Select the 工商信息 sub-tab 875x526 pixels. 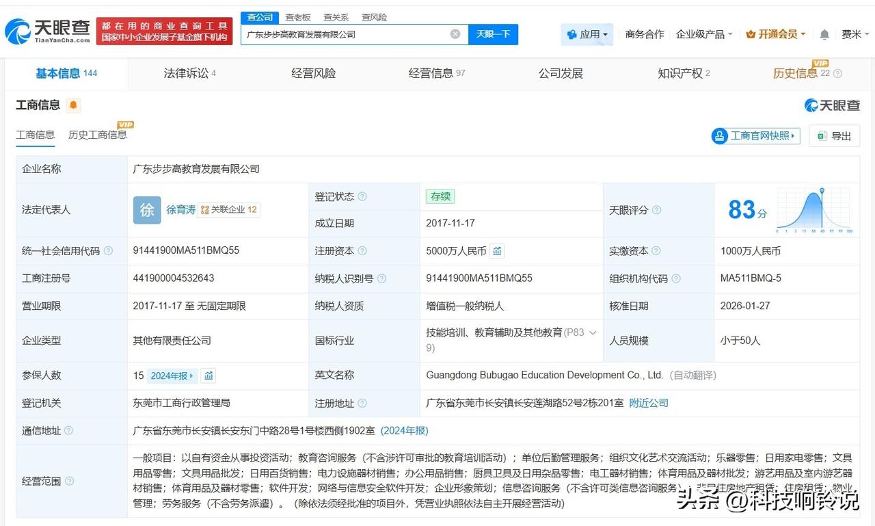36,135
